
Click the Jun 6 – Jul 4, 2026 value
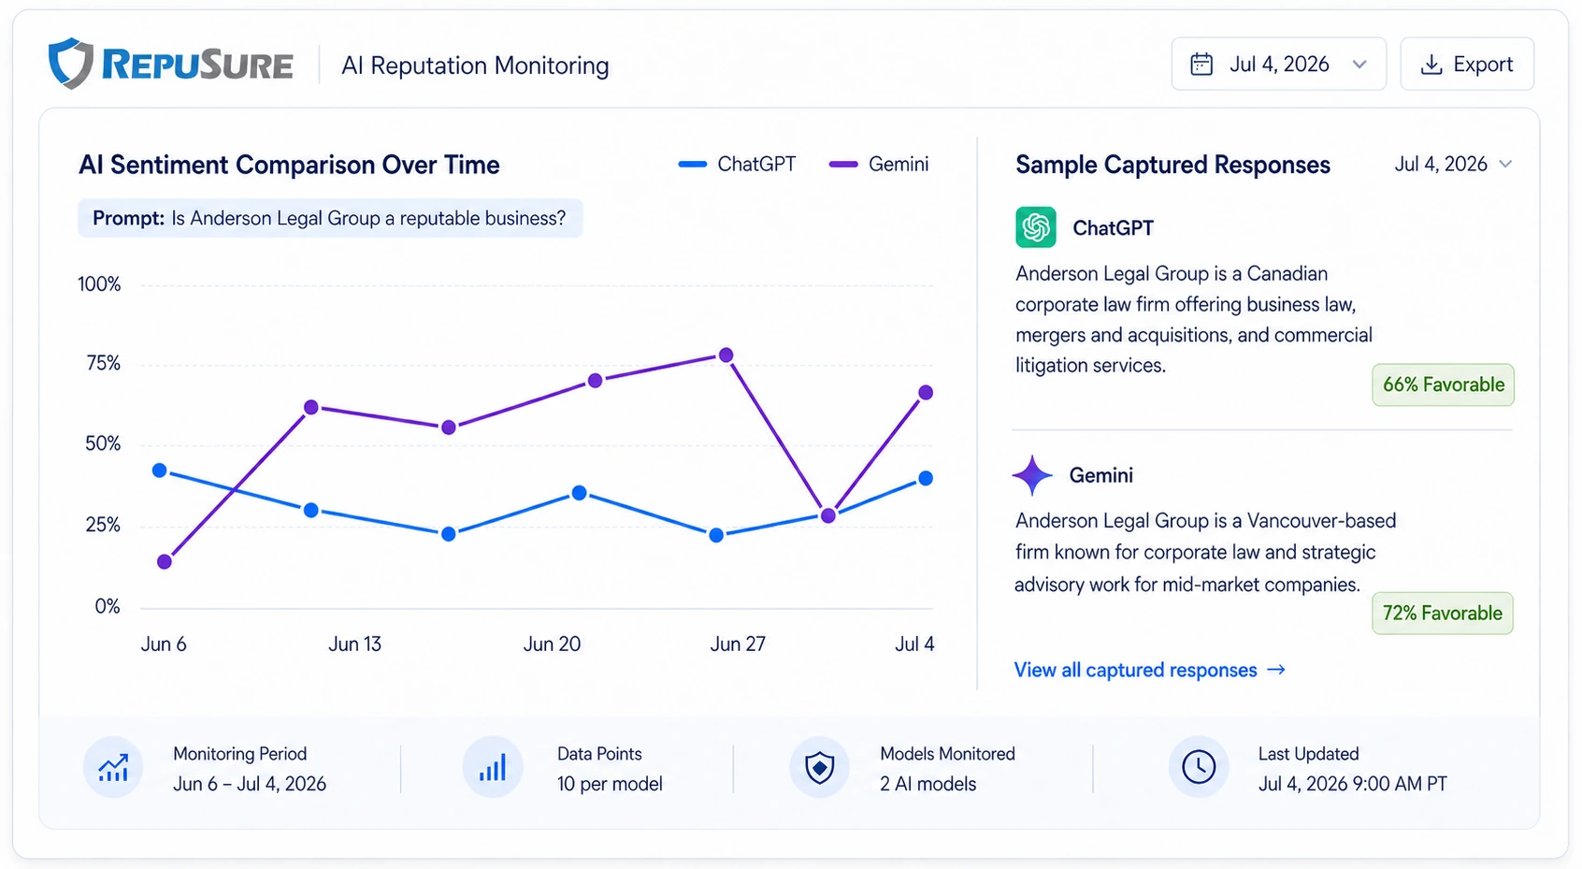pos(250,784)
